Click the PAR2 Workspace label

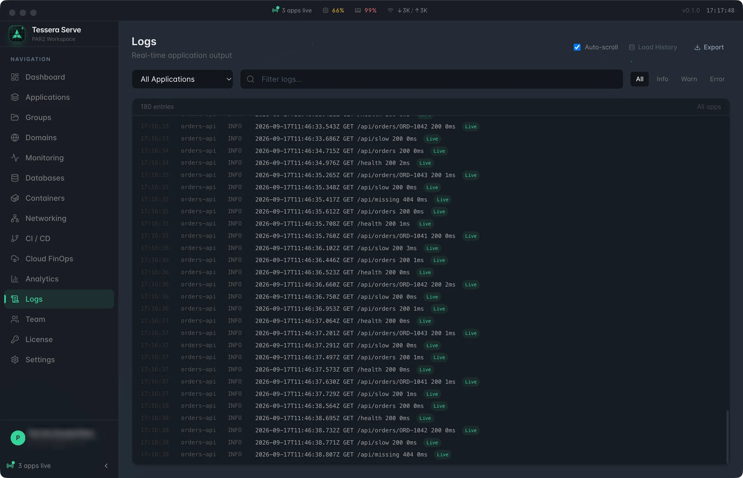[53, 39]
